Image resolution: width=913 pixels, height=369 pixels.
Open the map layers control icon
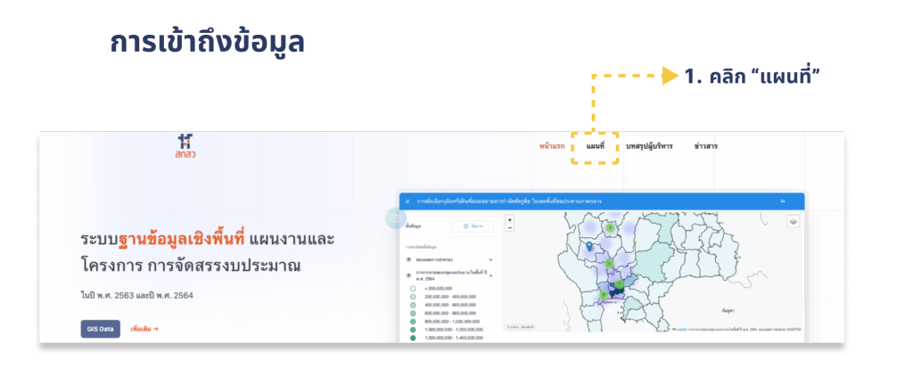pos(793,221)
